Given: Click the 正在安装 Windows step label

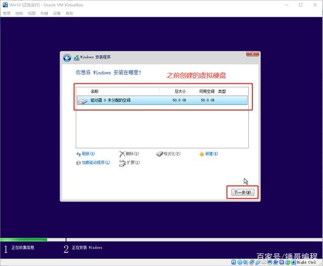Looking at the screenshot, I should tap(87, 247).
